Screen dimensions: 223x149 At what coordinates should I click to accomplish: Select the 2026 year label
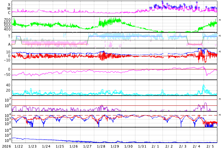tap(6, 146)
